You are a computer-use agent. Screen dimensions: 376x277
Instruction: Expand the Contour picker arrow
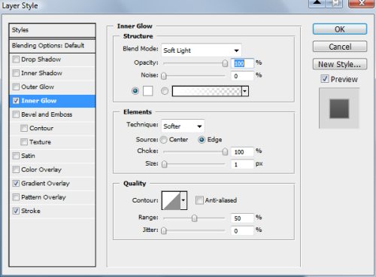(183, 200)
